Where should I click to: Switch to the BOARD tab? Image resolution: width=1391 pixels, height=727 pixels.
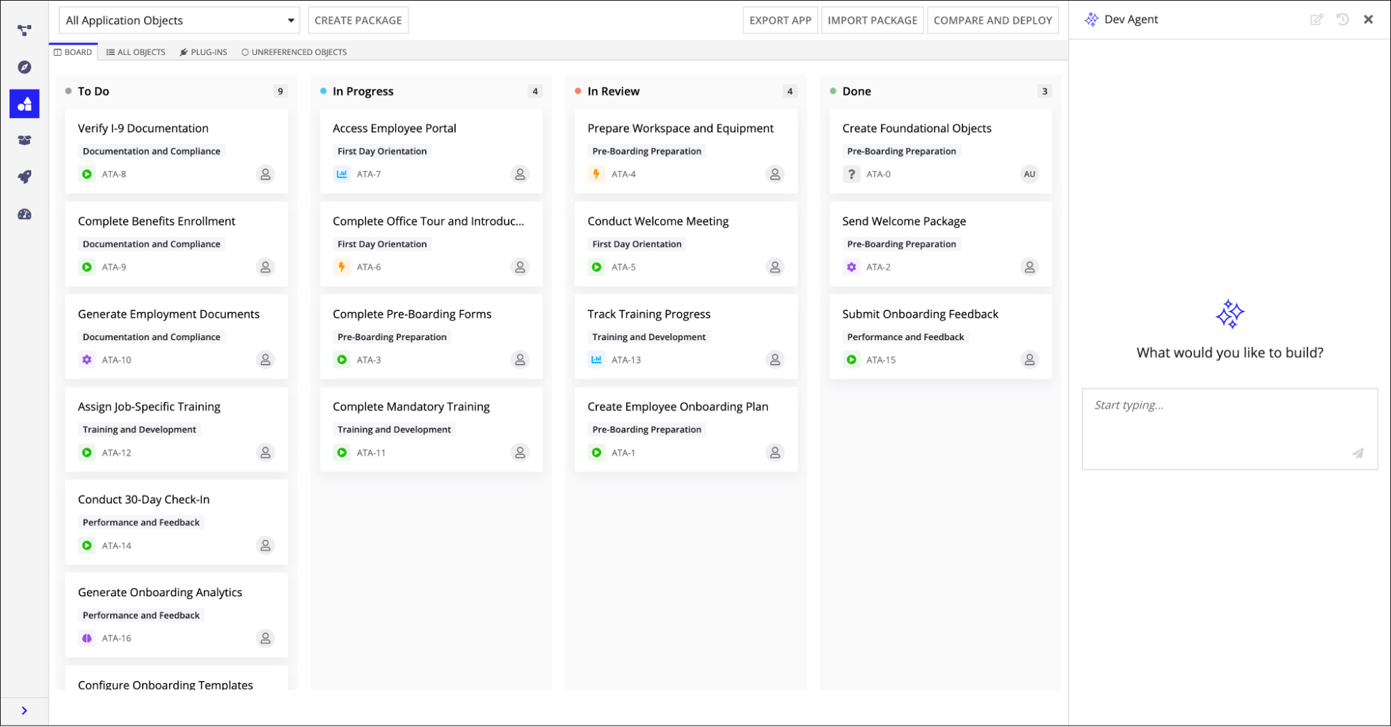tap(73, 52)
